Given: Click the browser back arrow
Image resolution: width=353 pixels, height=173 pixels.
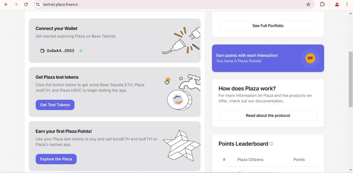Looking at the screenshot, I should click(x=6, y=4).
